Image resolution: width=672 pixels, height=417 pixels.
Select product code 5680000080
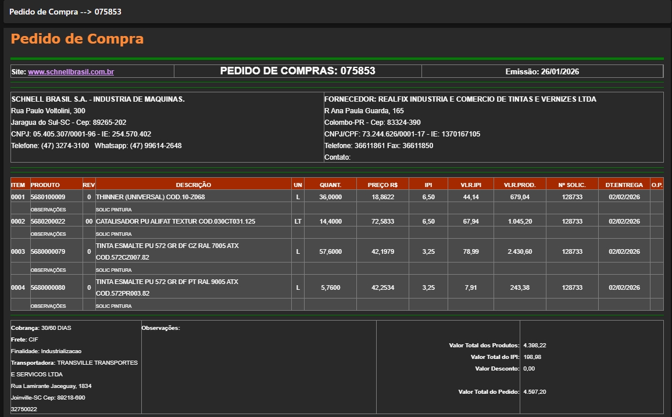pos(48,287)
